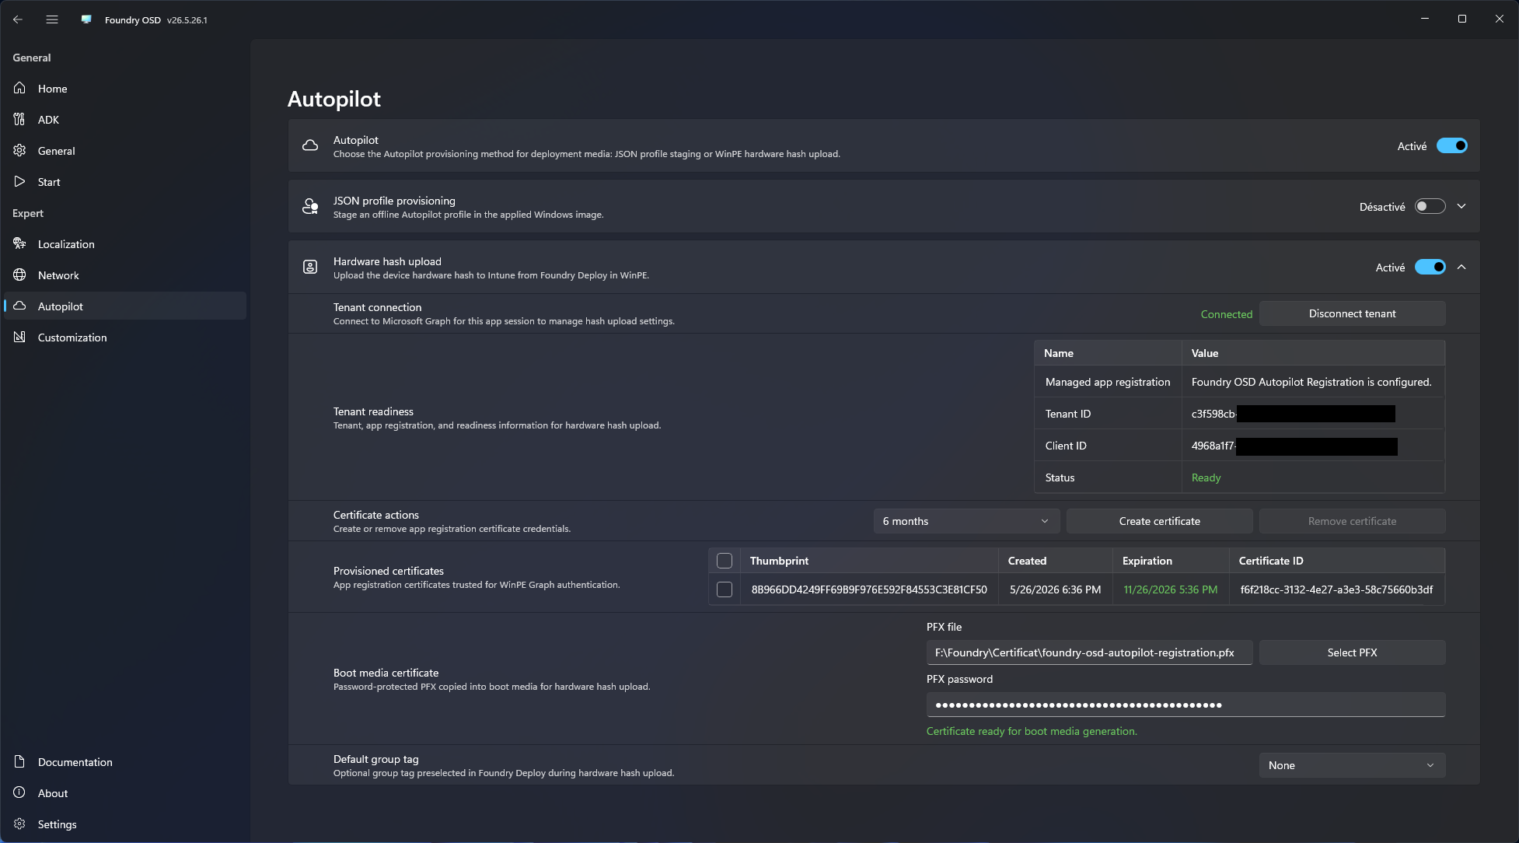Sort by the Created column header
Screen dimensions: 1519x843
1055,561
